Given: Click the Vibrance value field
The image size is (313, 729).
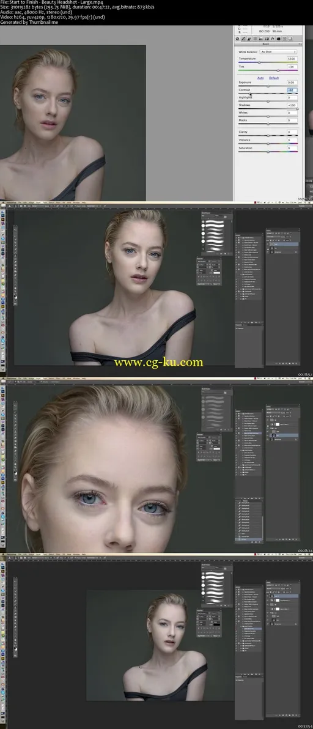Looking at the screenshot, I should [292, 140].
